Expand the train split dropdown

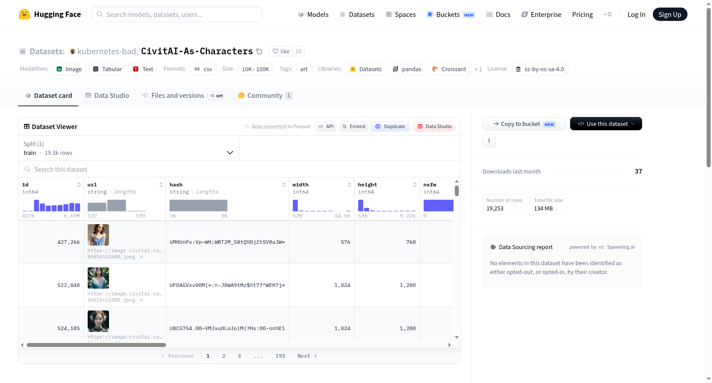pos(129,148)
